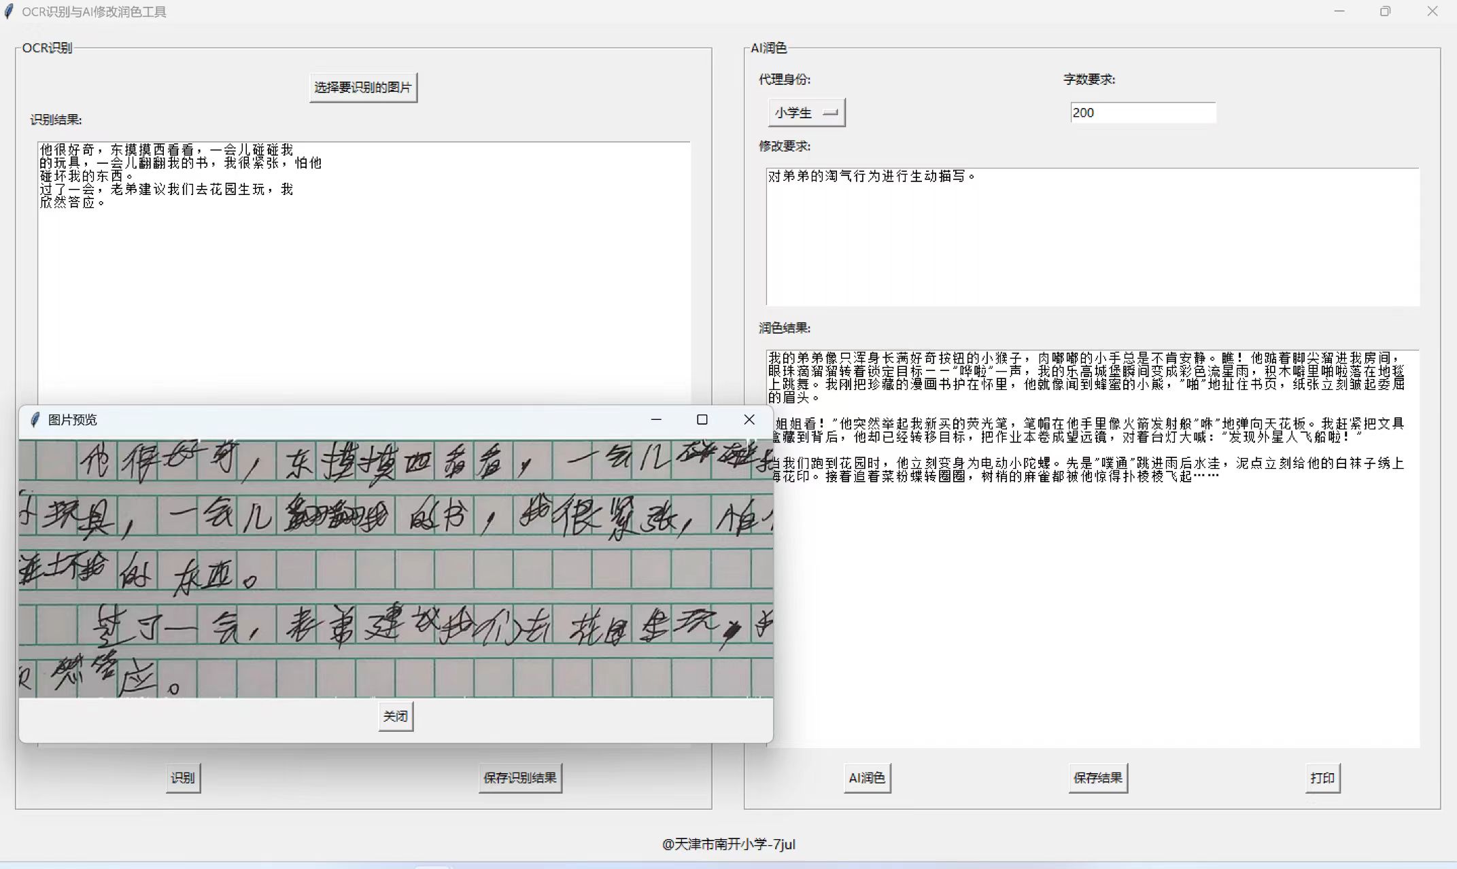Start polishing with AI润色 button

867,778
